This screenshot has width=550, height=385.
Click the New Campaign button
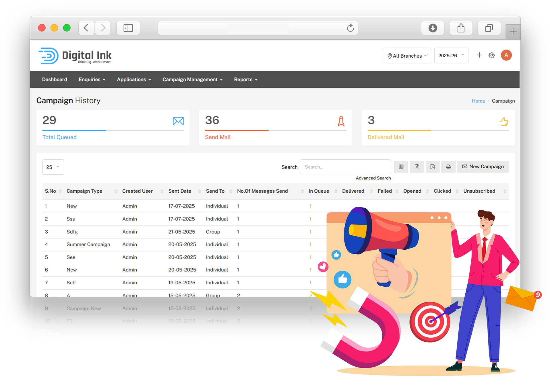coord(483,167)
